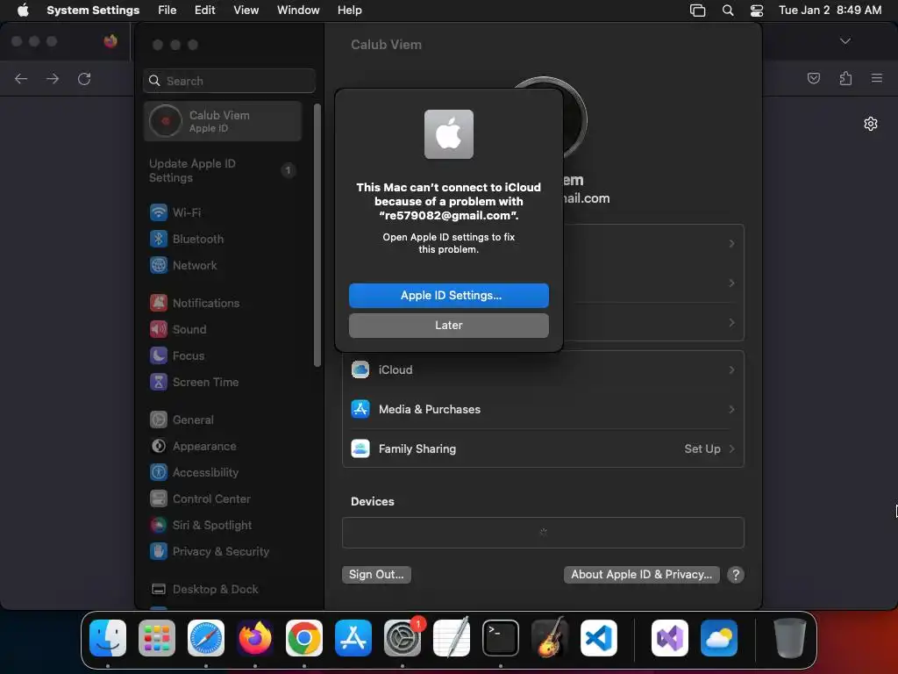This screenshot has height=674, width=898.
Task: Open Appearance settings in sidebar
Action: coord(223,446)
